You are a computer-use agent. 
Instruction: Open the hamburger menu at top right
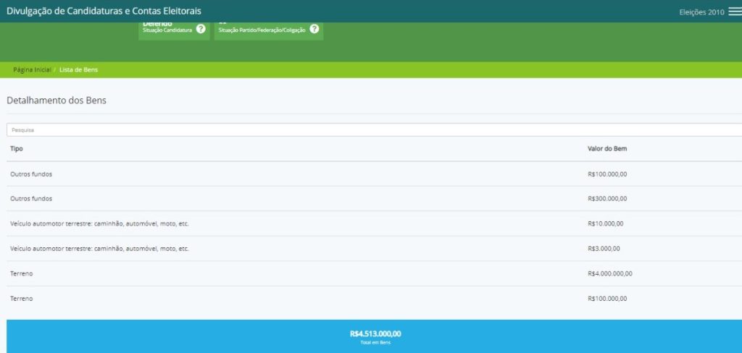point(734,12)
